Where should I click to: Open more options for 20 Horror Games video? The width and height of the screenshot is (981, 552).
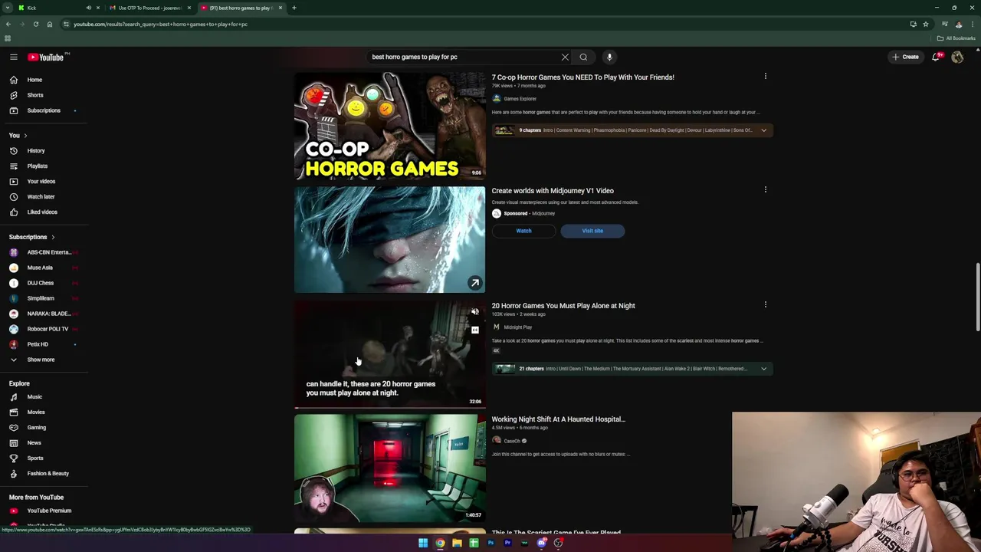[765, 304]
